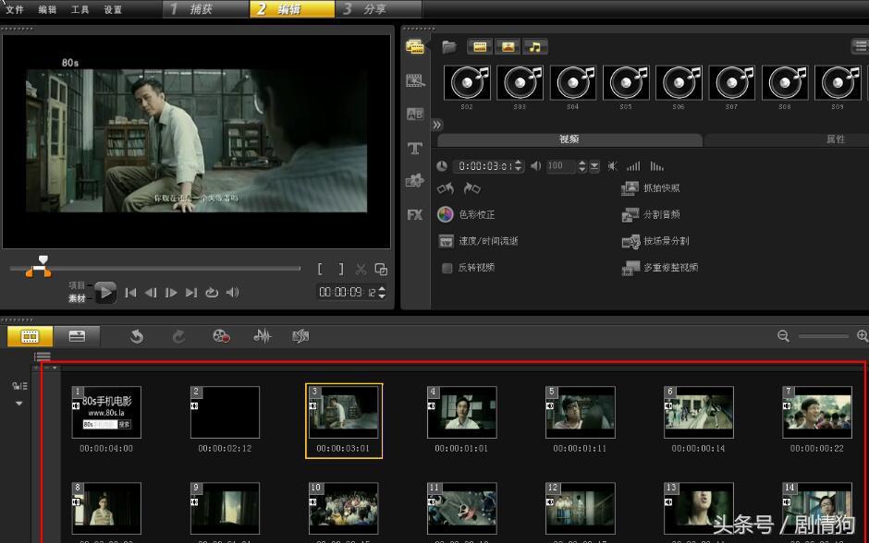This screenshot has height=543, width=869.
Task: Open the volume level dropdown
Action: (594, 166)
